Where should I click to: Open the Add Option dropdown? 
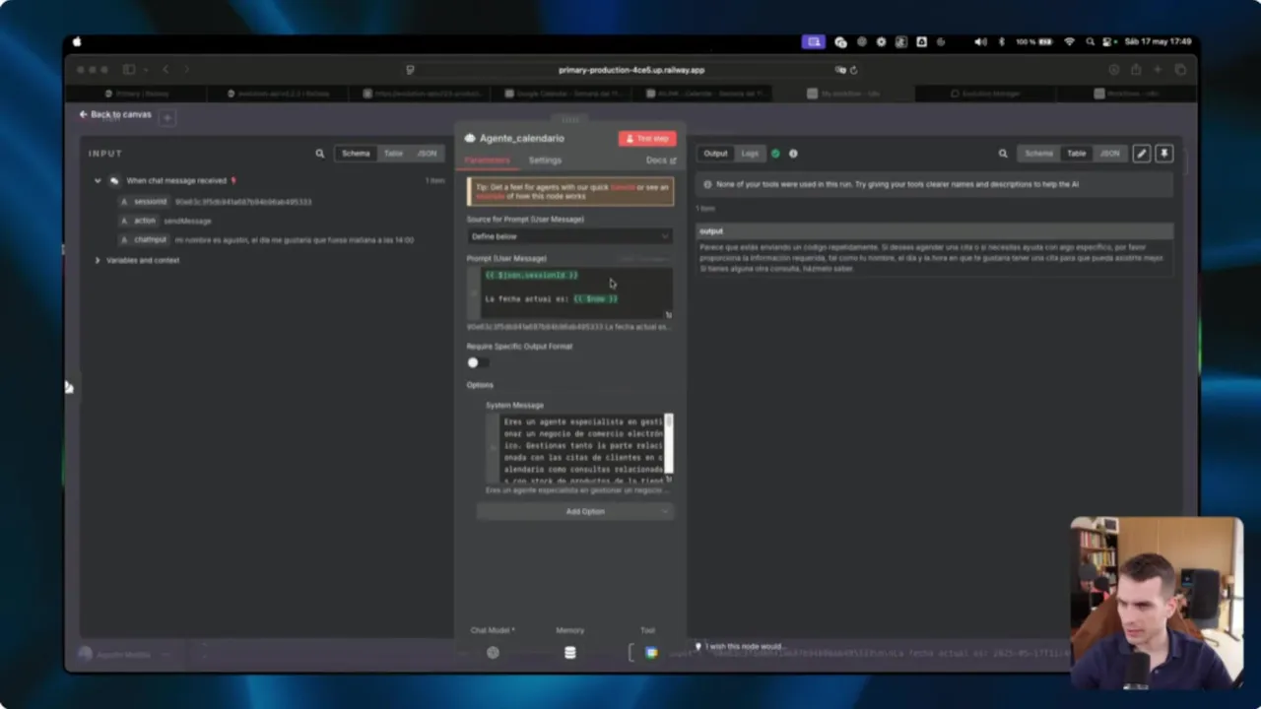click(x=574, y=511)
